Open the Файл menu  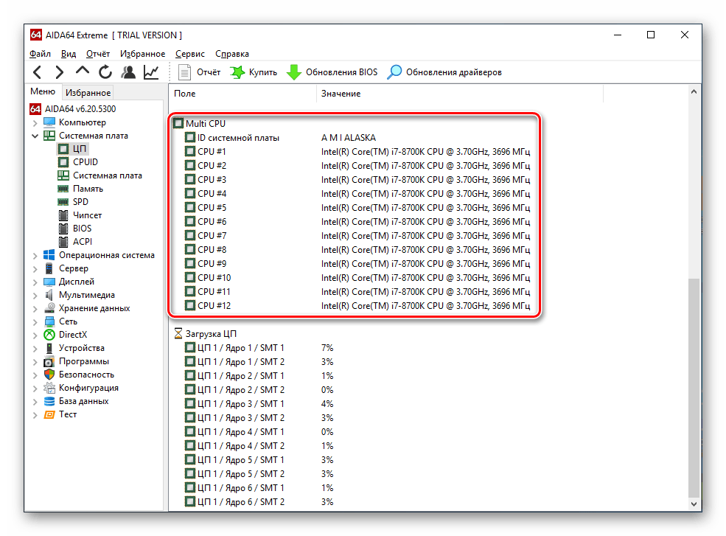[41, 54]
